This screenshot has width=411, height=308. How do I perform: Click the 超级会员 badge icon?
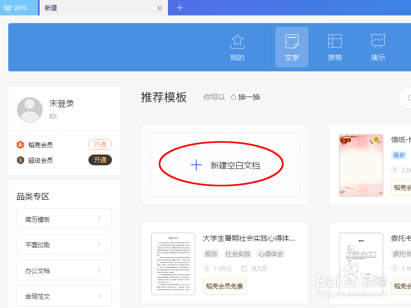point(21,160)
